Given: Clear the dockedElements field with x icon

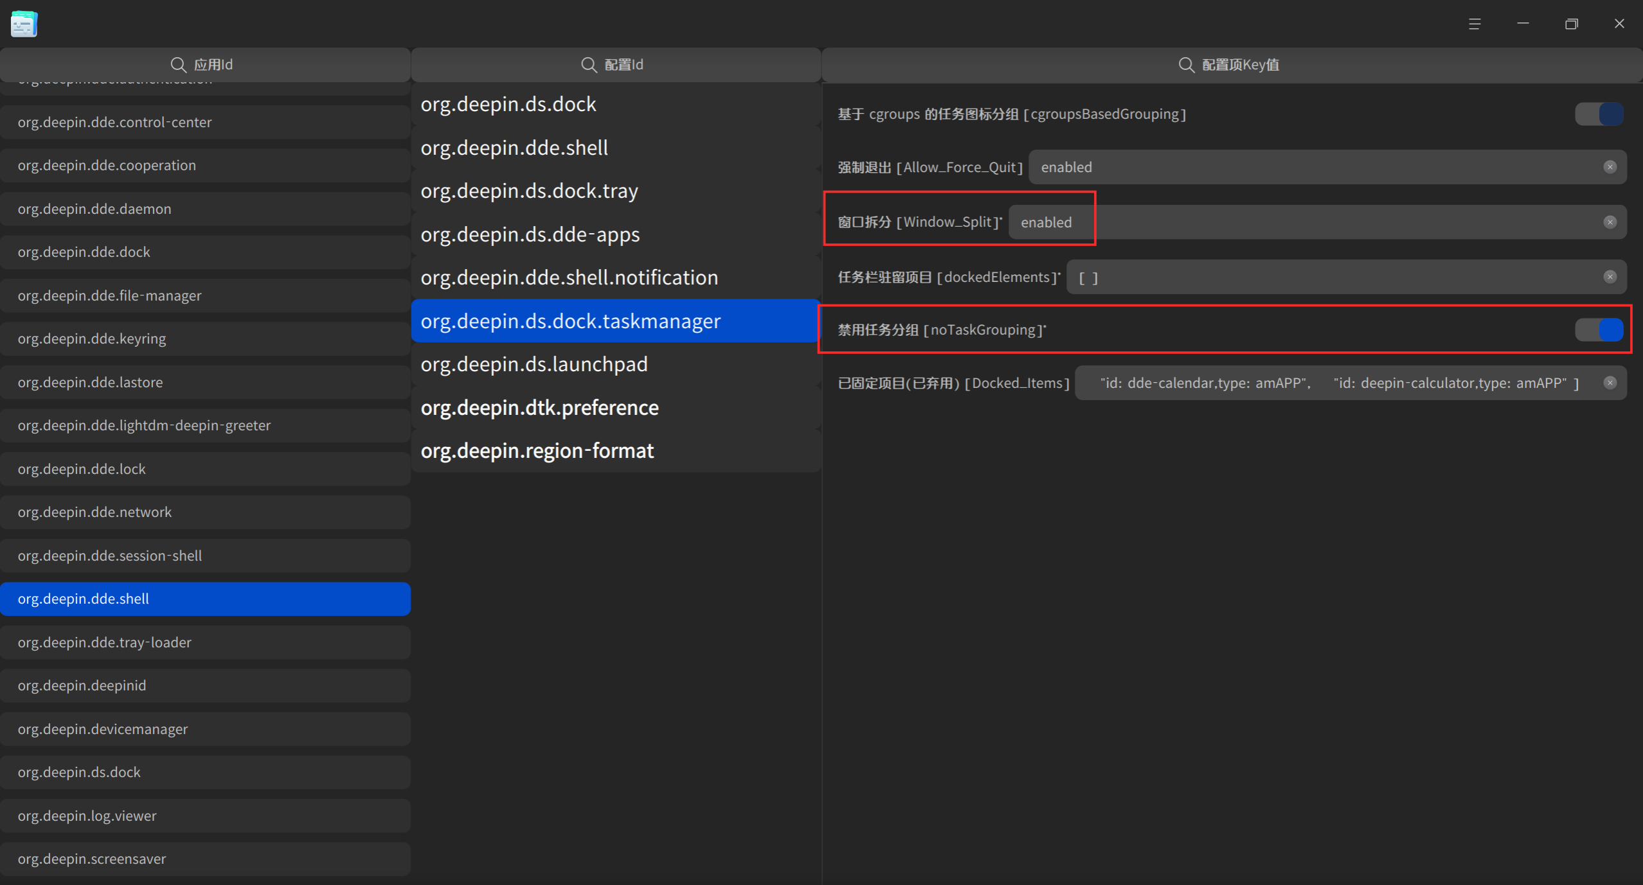Looking at the screenshot, I should [x=1610, y=277].
